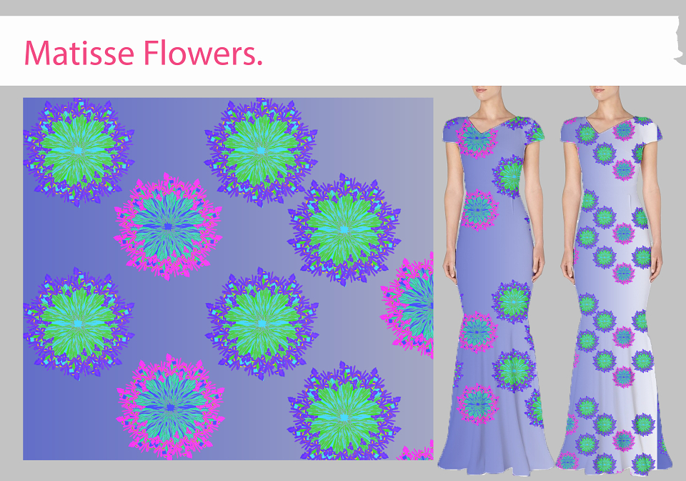Click the lowest pink flower on the left dress's skirt
This screenshot has height=481, width=686.
click(478, 404)
